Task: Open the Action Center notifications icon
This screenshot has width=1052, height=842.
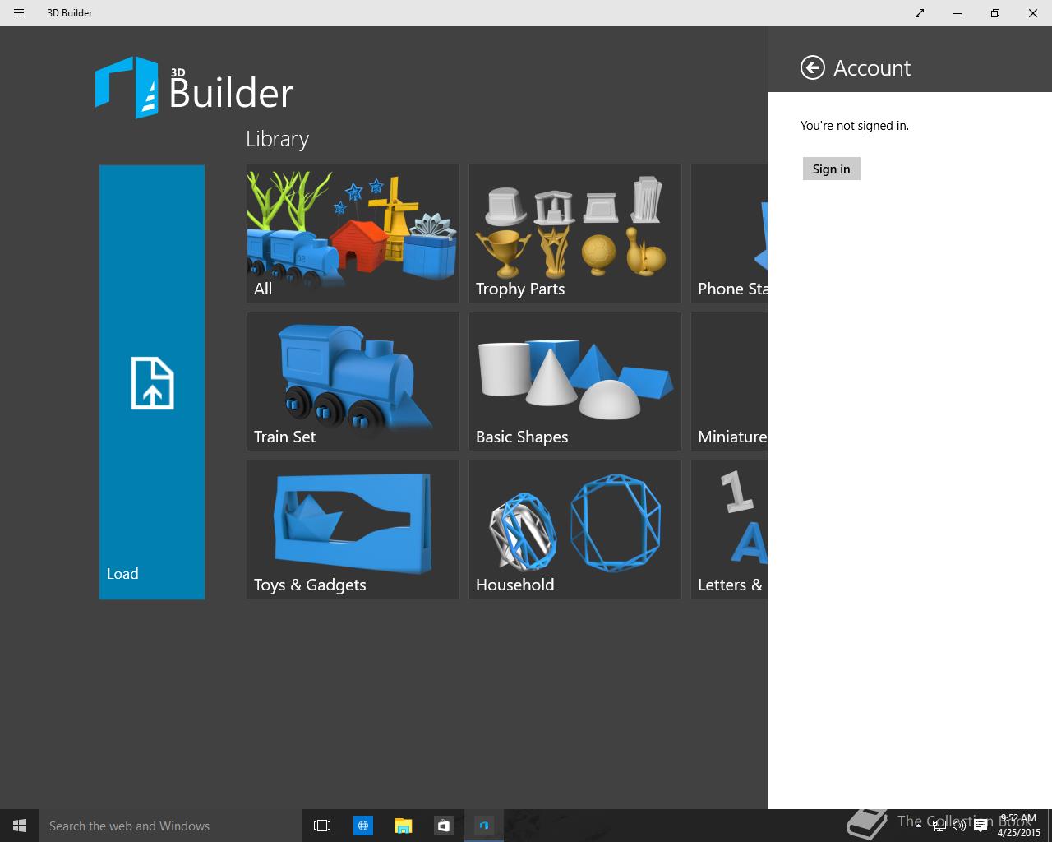Action: (980, 826)
